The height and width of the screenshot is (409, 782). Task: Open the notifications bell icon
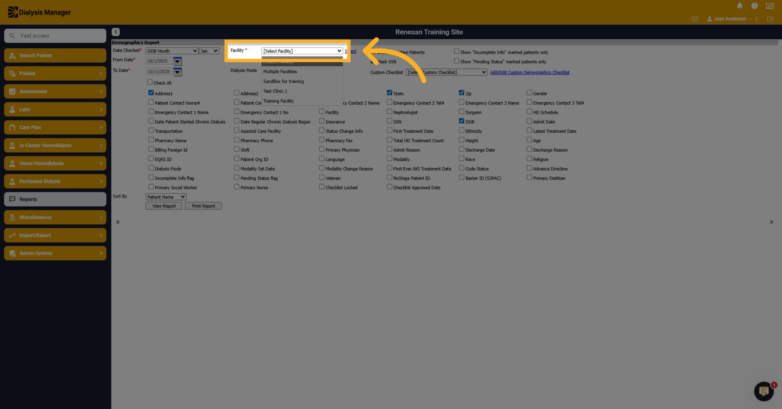point(740,6)
